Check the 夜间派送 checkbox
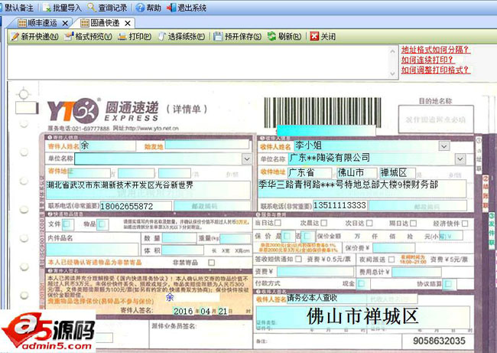The image size is (497, 353). point(391,260)
